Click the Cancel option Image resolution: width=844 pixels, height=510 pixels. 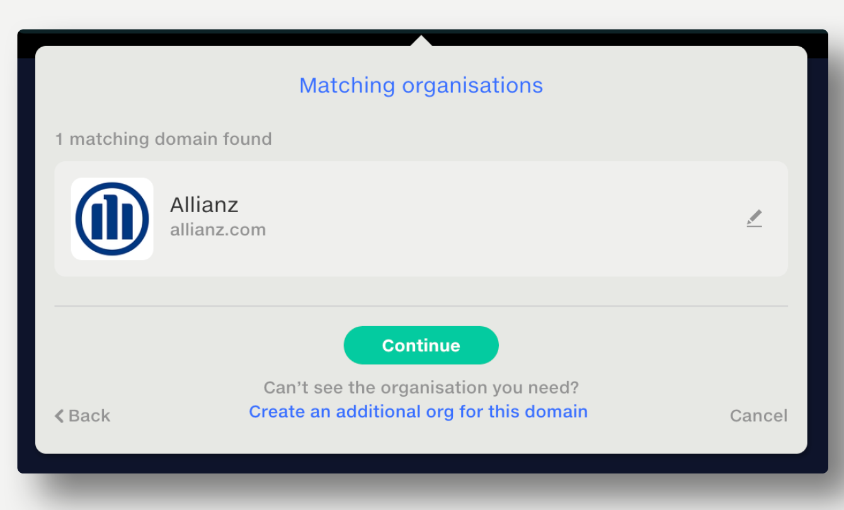point(758,416)
